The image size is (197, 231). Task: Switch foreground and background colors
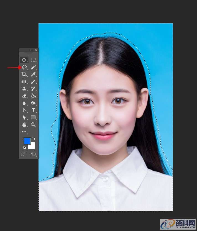pyautogui.click(x=34, y=138)
